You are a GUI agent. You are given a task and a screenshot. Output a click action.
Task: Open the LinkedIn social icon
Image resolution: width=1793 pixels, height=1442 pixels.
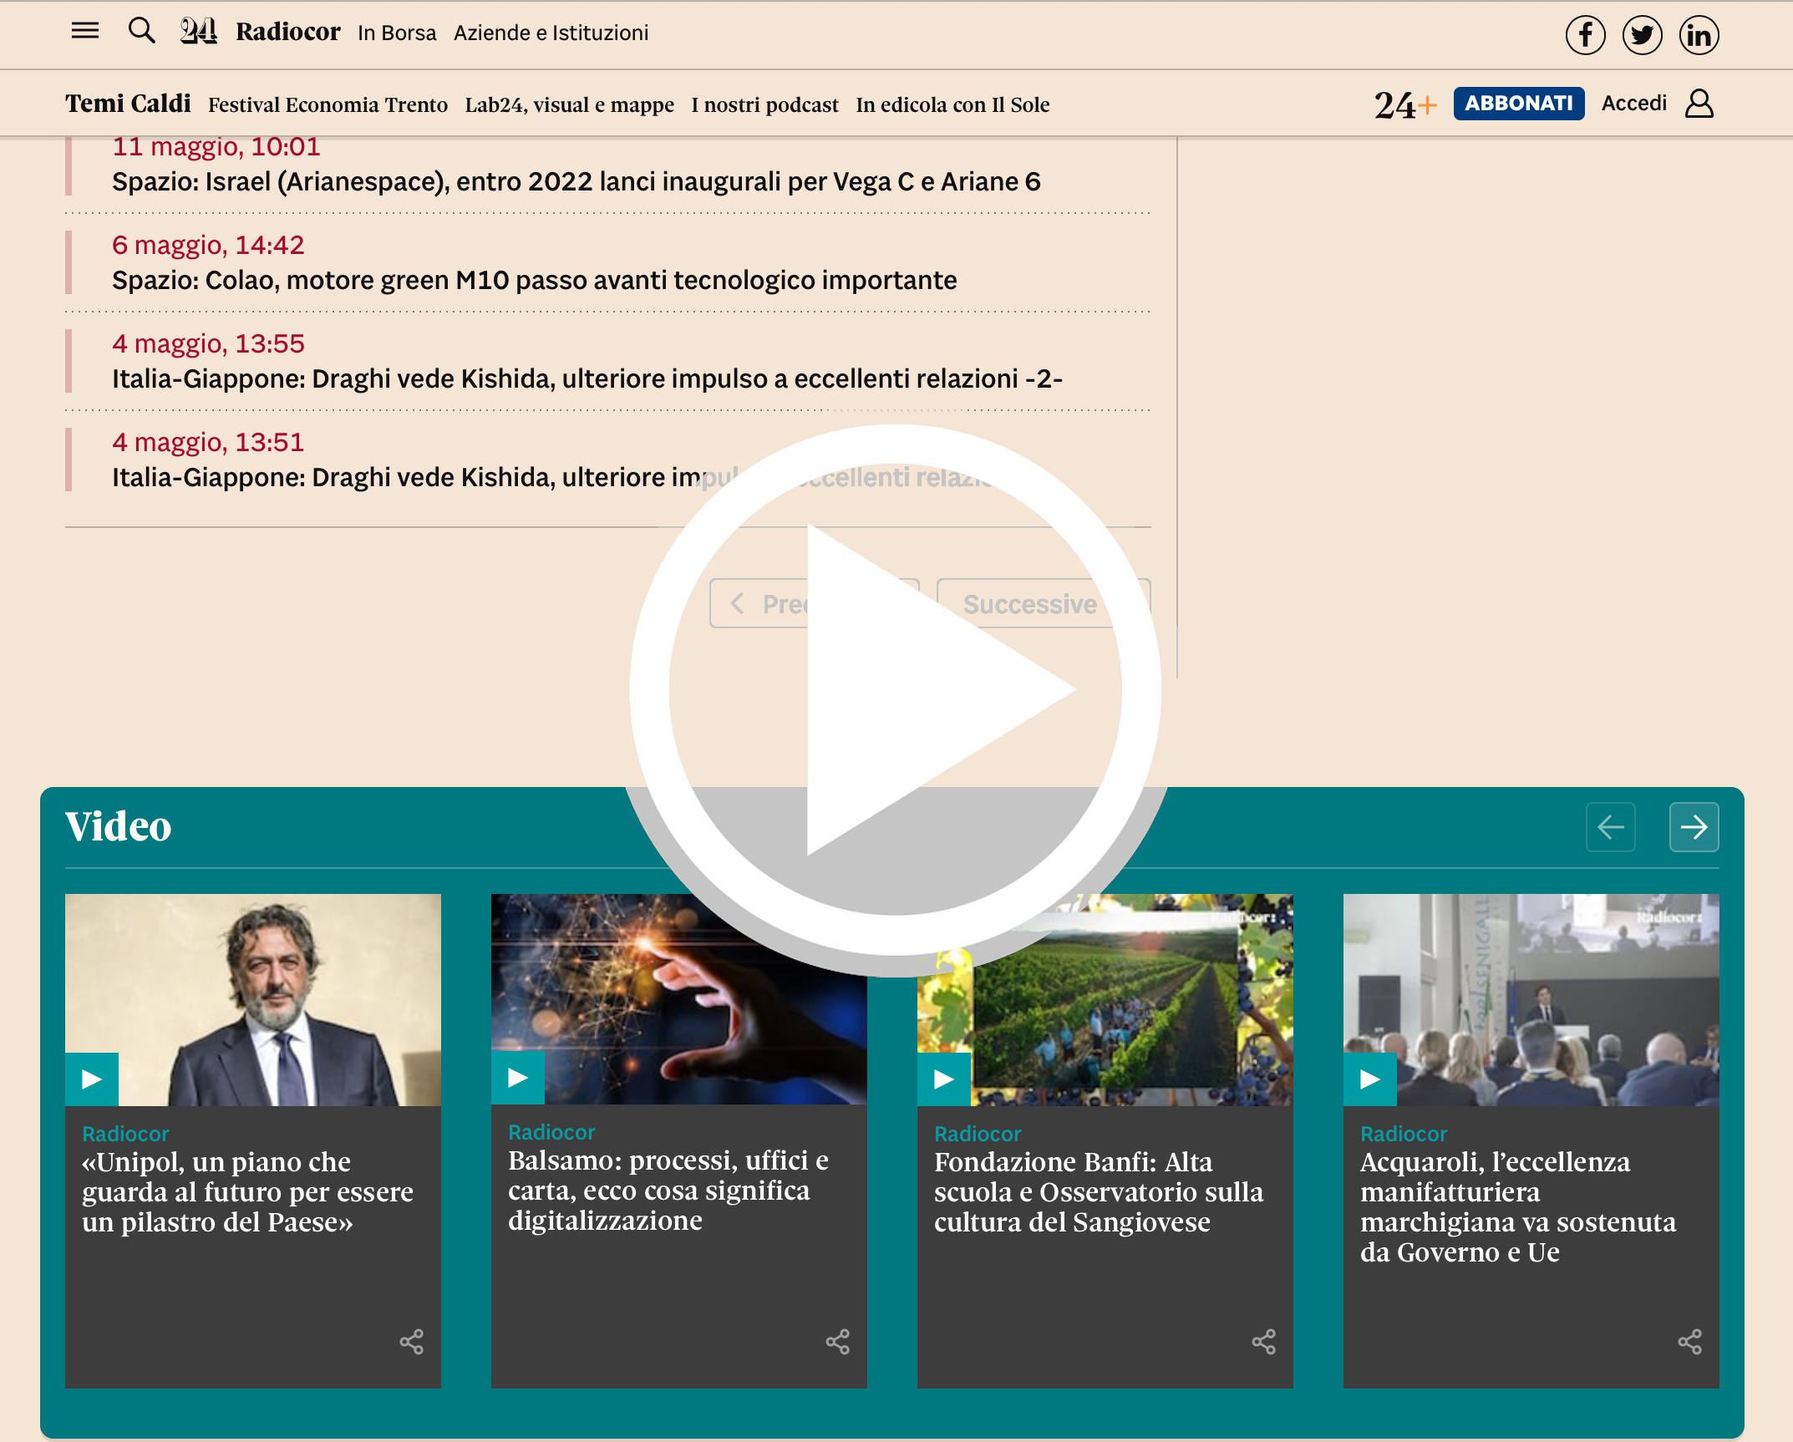pos(1699,35)
